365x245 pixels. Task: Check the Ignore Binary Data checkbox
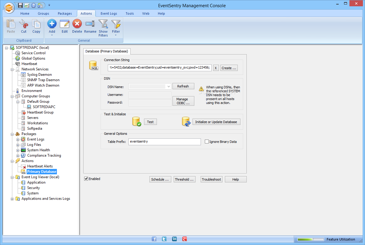click(207, 142)
